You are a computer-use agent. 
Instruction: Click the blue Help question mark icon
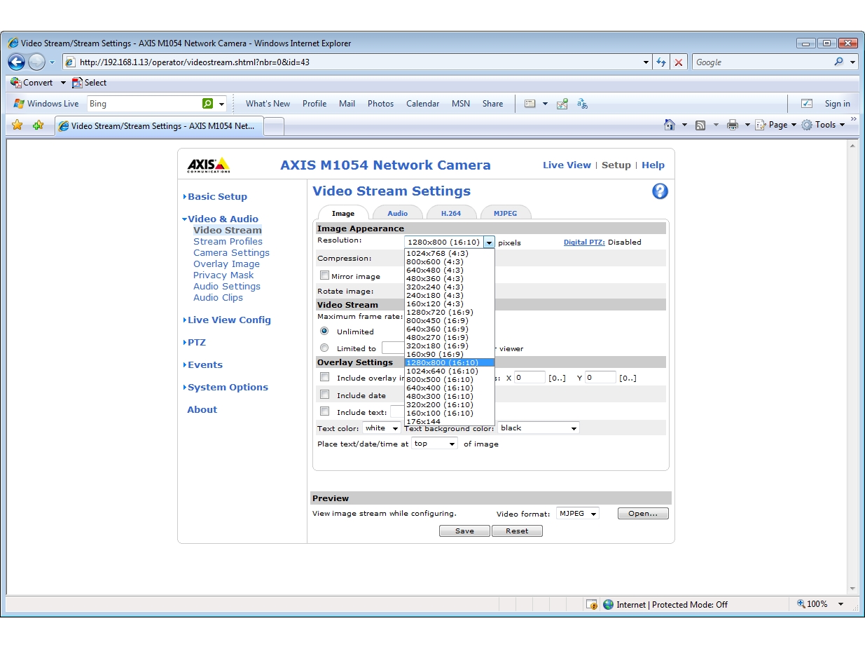(660, 191)
